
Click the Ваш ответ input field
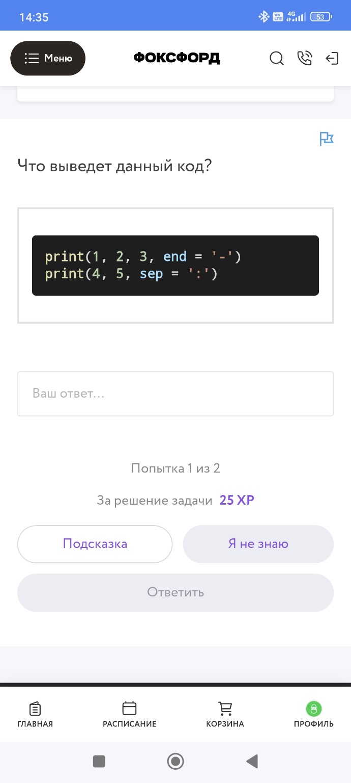(175, 394)
